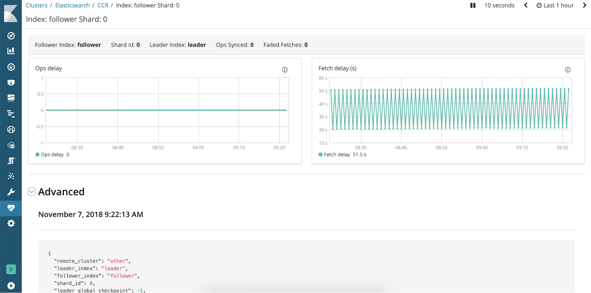Pause the auto-refresh with the pause control
The width and height of the screenshot is (591, 293).
click(472, 5)
